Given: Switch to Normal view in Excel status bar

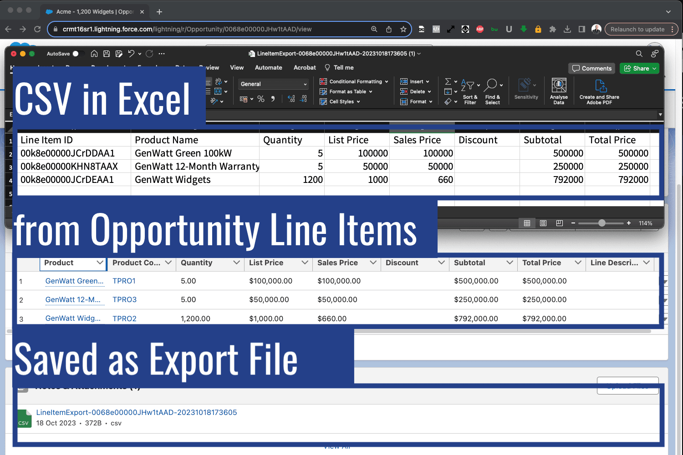Looking at the screenshot, I should (527, 223).
